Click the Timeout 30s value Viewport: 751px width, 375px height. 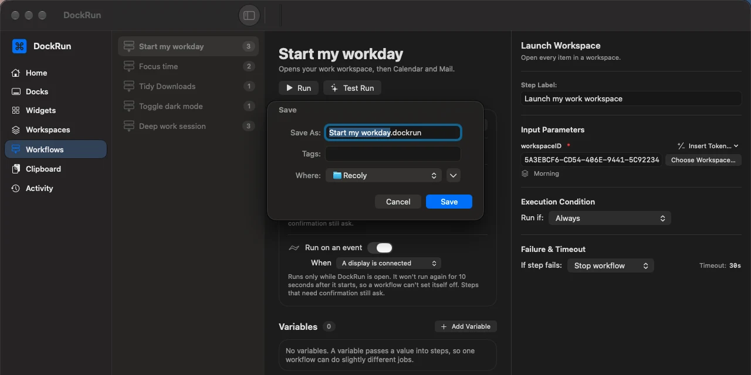tap(735, 265)
